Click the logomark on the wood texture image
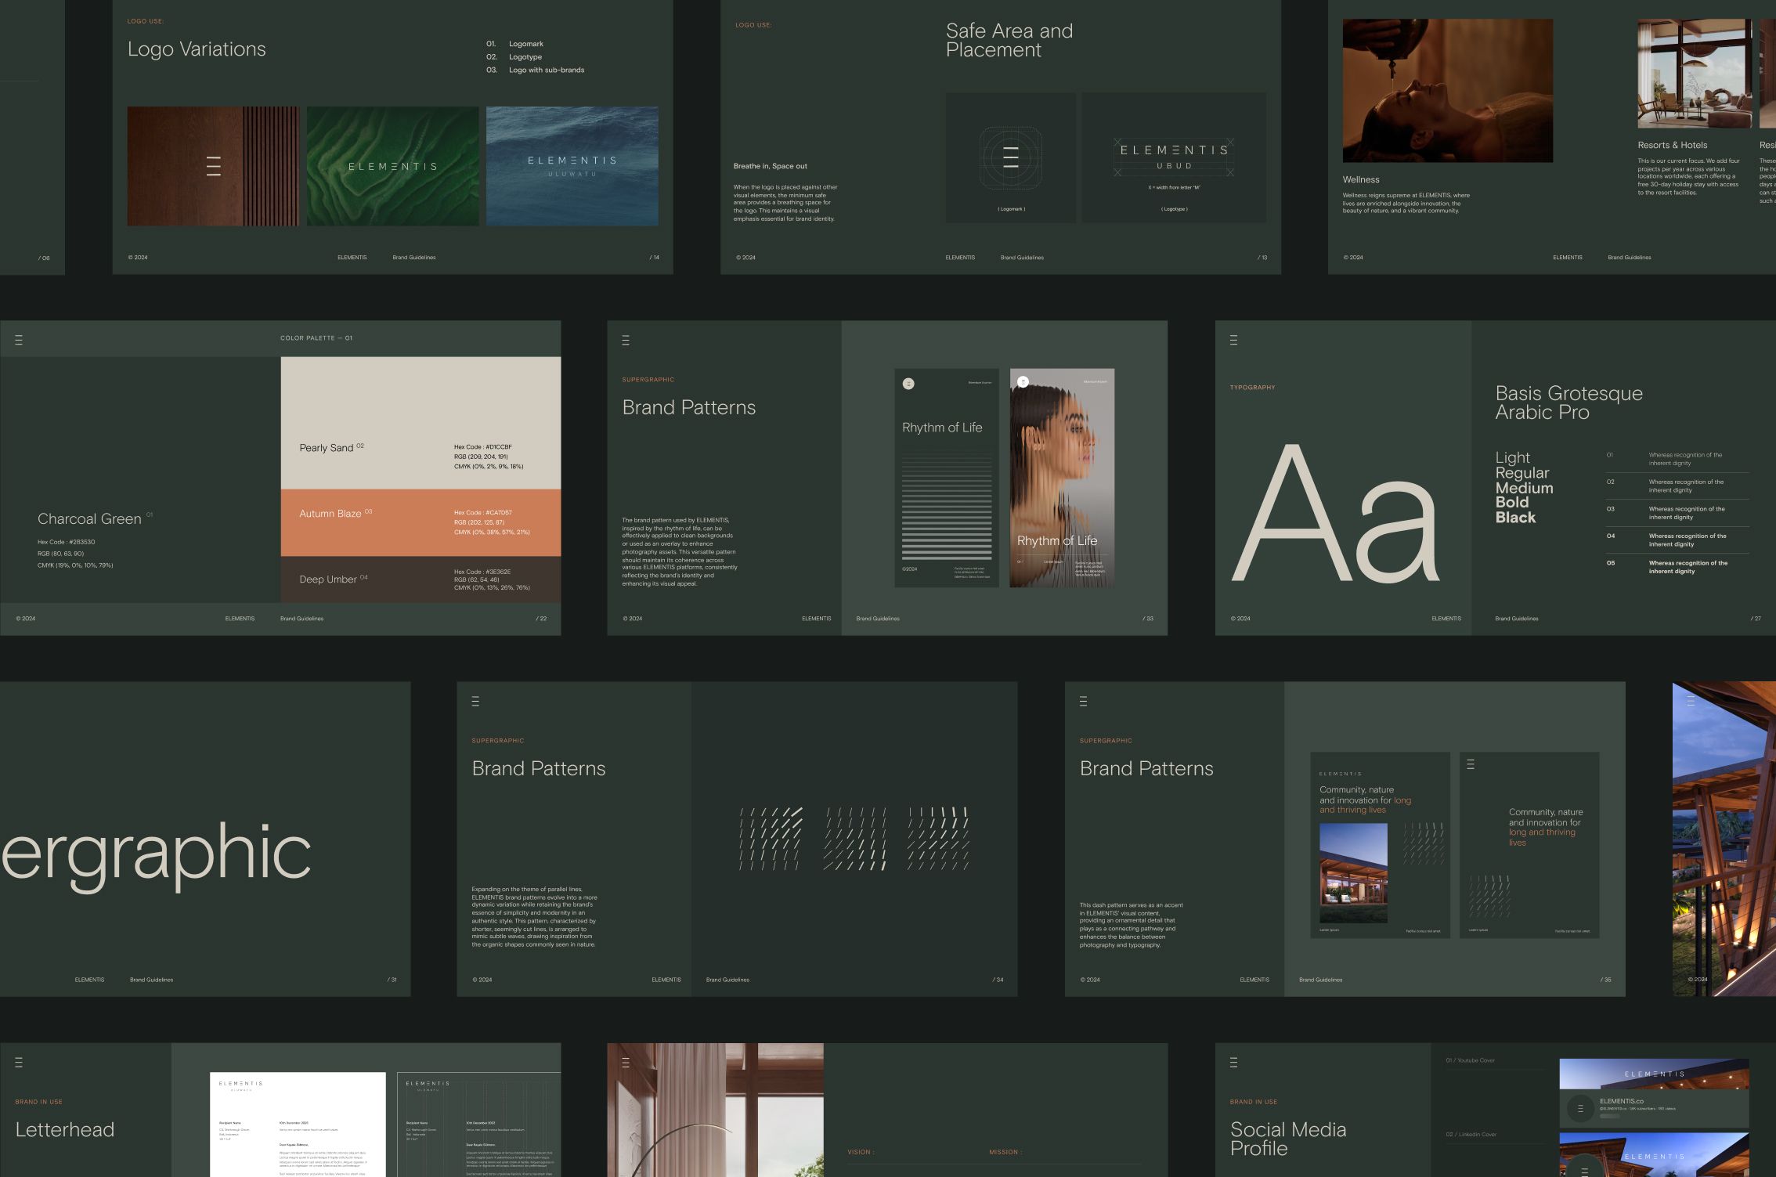 tap(213, 166)
